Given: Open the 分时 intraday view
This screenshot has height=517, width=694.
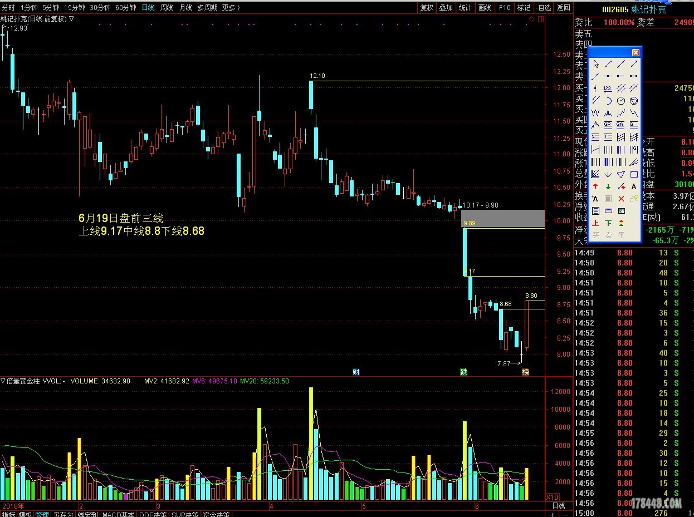Looking at the screenshot, I should tap(8, 8).
